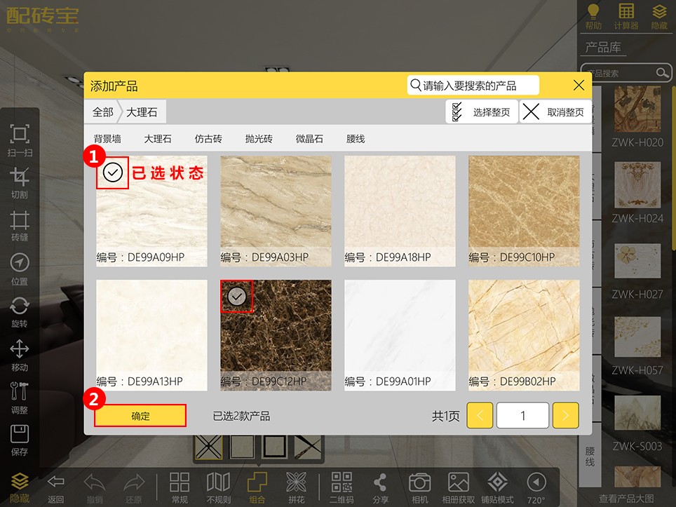The width and height of the screenshot is (676, 507).
Task: Select the 微晶石 category tab
Action: [309, 139]
